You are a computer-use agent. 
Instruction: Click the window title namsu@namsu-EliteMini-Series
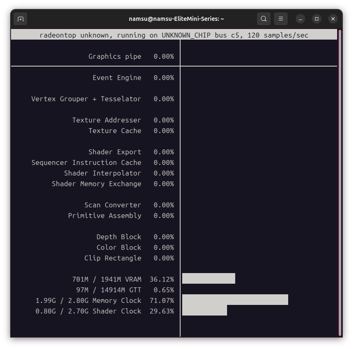pyautogui.click(x=176, y=19)
